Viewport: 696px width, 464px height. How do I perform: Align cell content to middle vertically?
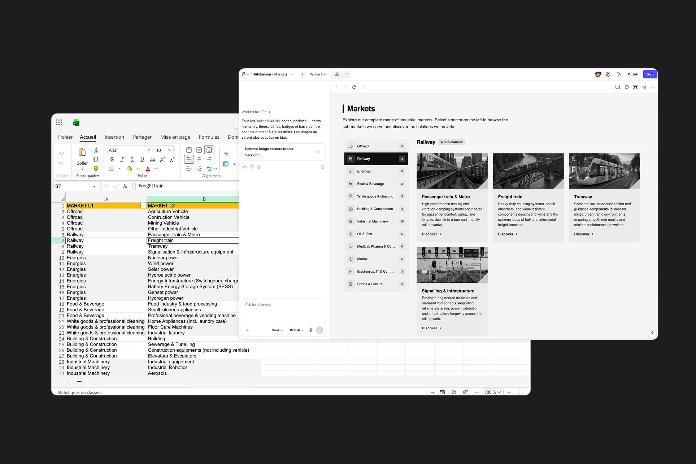tap(199, 150)
